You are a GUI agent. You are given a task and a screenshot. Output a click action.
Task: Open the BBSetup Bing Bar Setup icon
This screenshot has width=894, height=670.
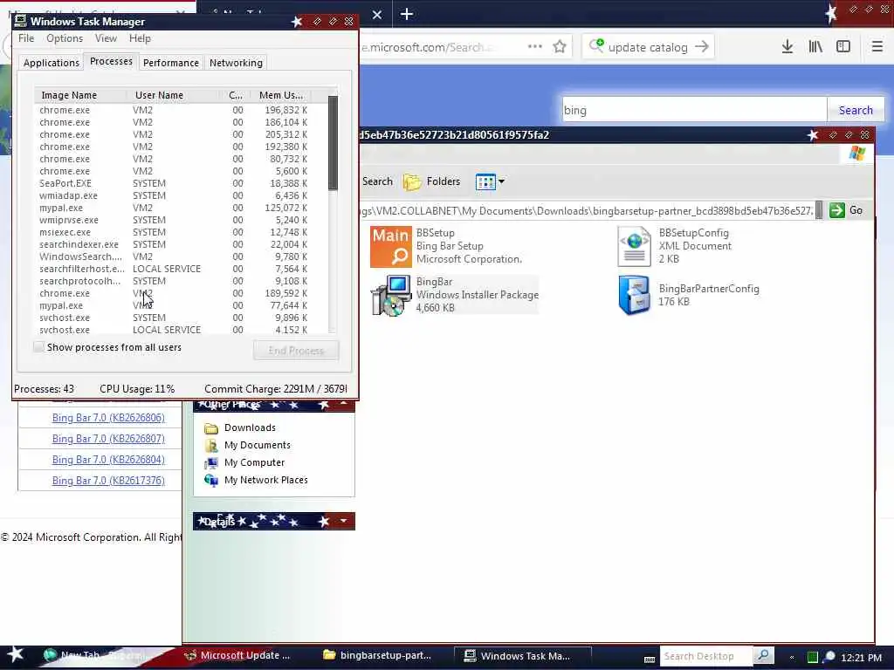tap(390, 247)
